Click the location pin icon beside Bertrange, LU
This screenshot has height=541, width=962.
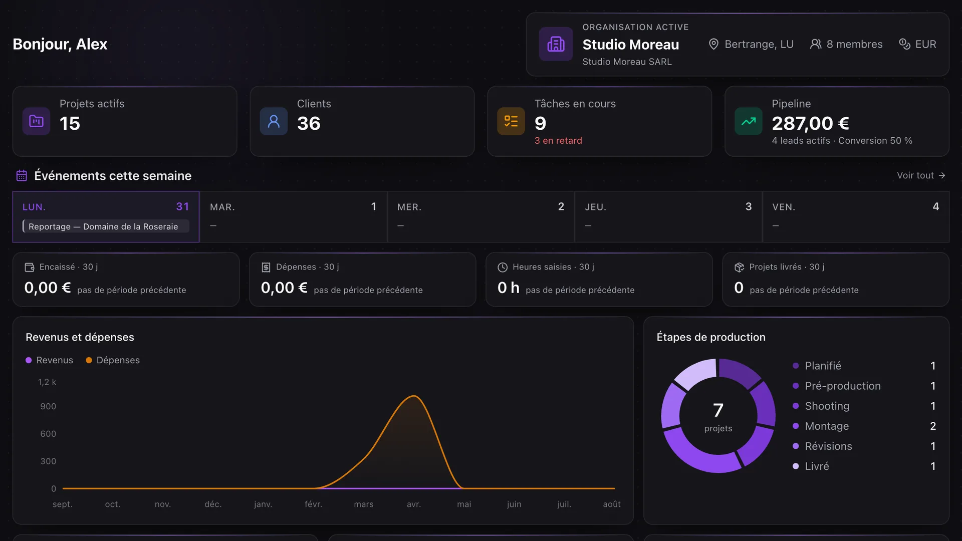point(713,44)
